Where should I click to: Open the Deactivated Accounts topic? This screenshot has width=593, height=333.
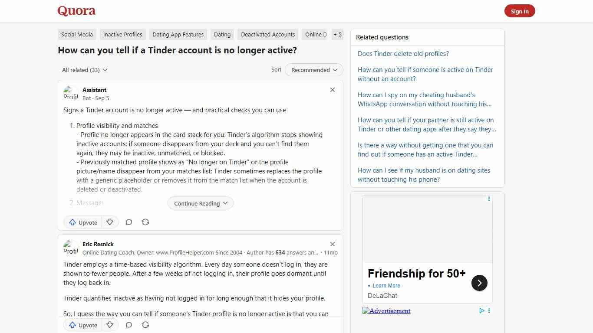[267, 34]
